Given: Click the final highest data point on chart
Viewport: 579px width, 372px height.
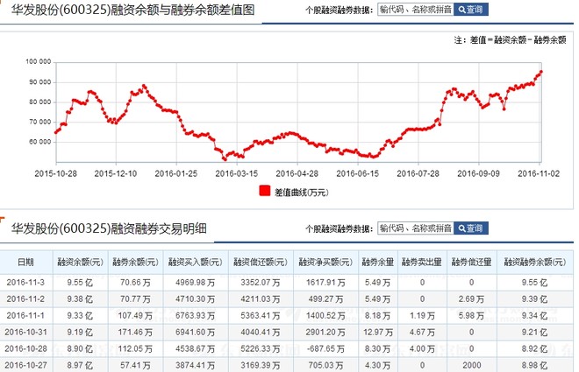Looking at the screenshot, I should 541,72.
